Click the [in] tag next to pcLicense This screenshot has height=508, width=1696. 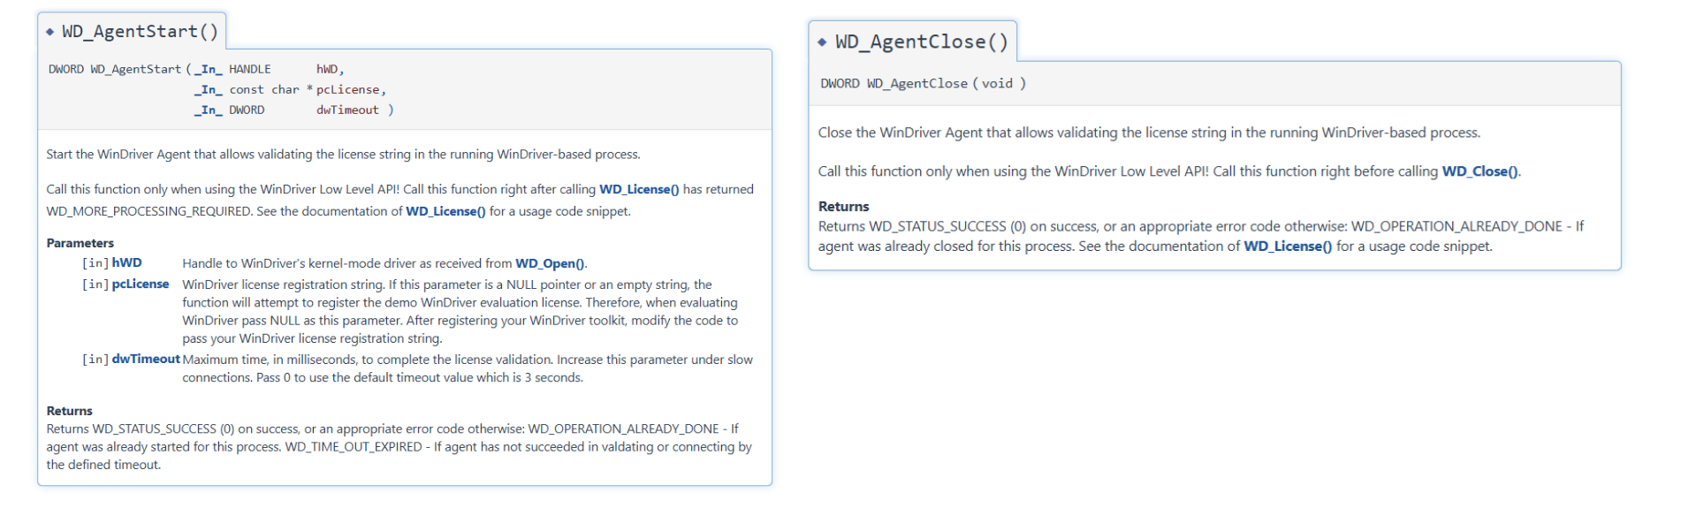click(95, 284)
